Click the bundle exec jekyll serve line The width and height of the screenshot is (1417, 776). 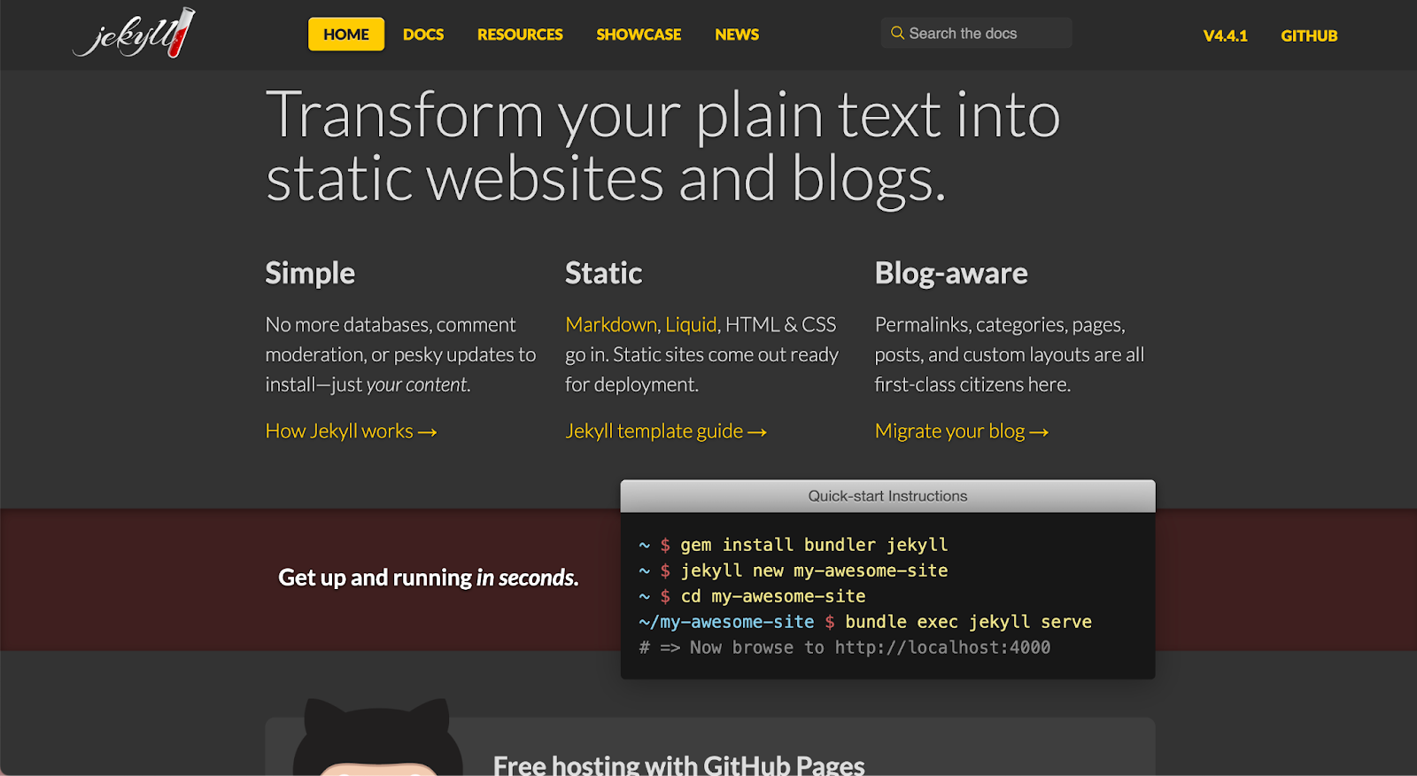coord(967,622)
